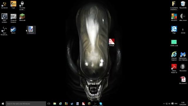Click the ENG language indicator
Viewport: 188px width, 106px height.
pyautogui.click(x=176, y=104)
